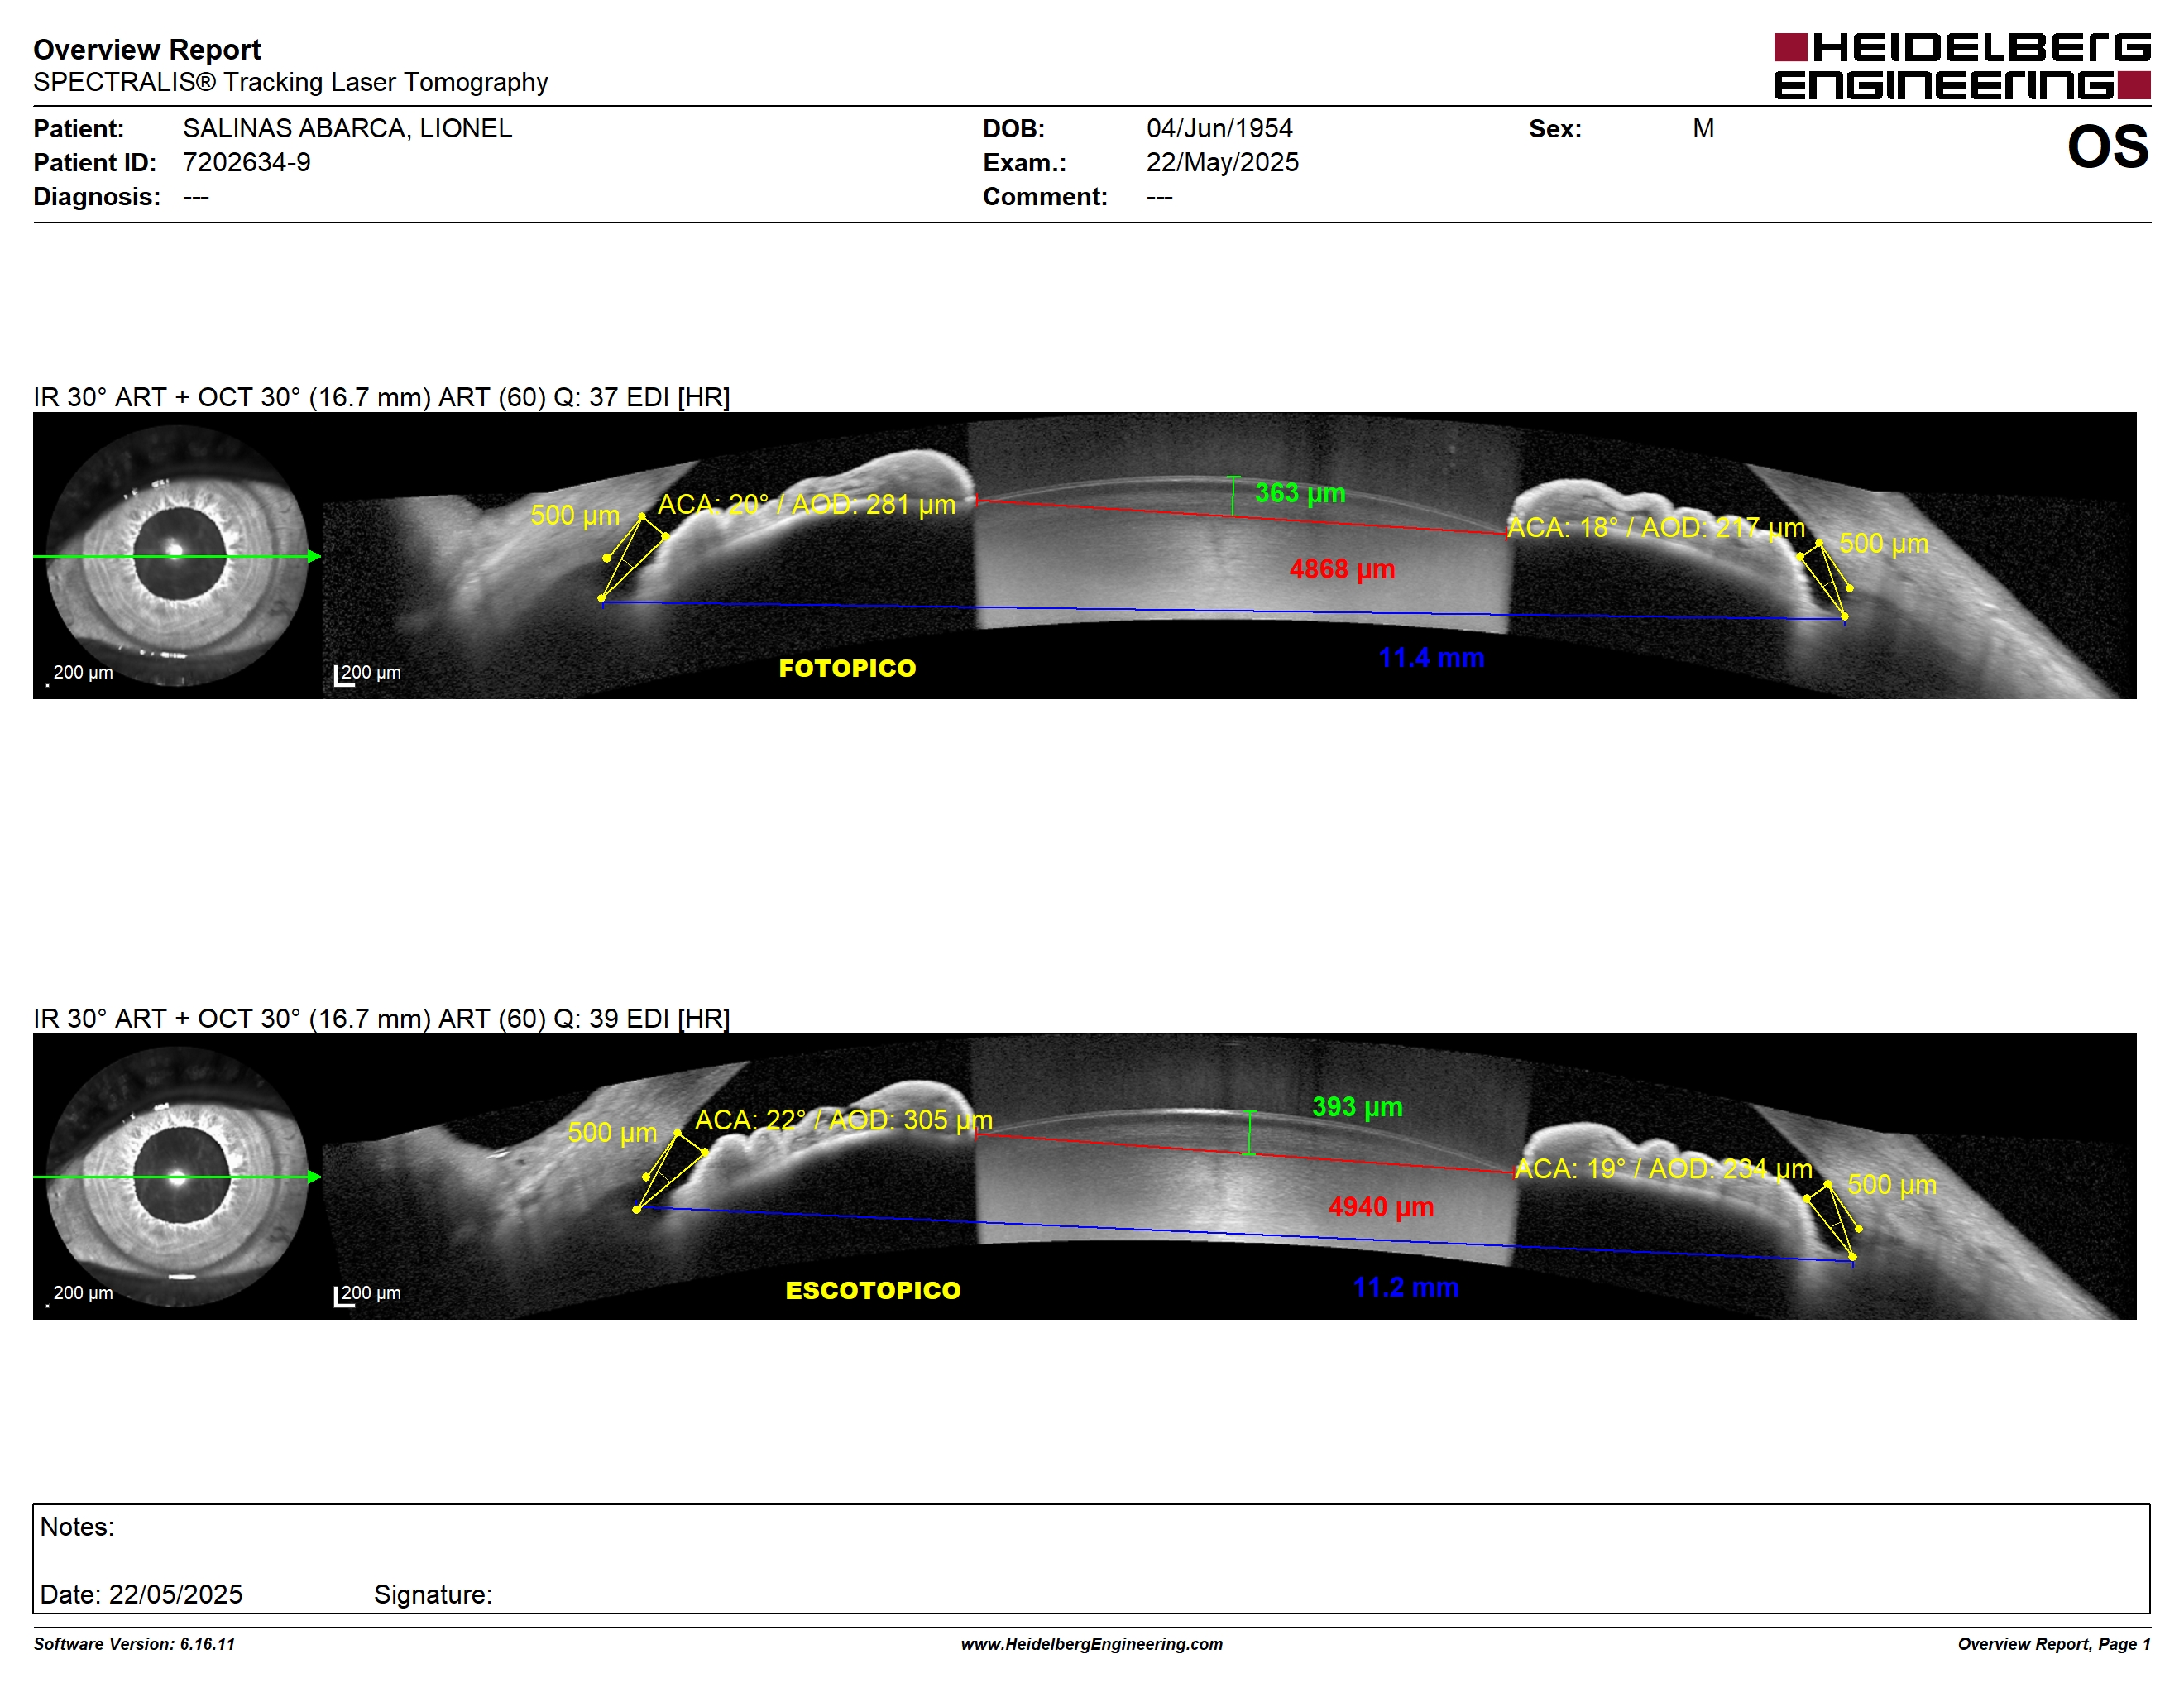Click the exam date 22/May/2025
2184x1688 pixels.
point(1222,162)
